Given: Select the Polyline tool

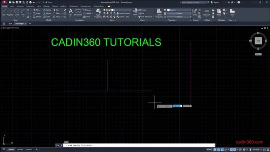Looking at the screenshot, I should click(x=10, y=12).
